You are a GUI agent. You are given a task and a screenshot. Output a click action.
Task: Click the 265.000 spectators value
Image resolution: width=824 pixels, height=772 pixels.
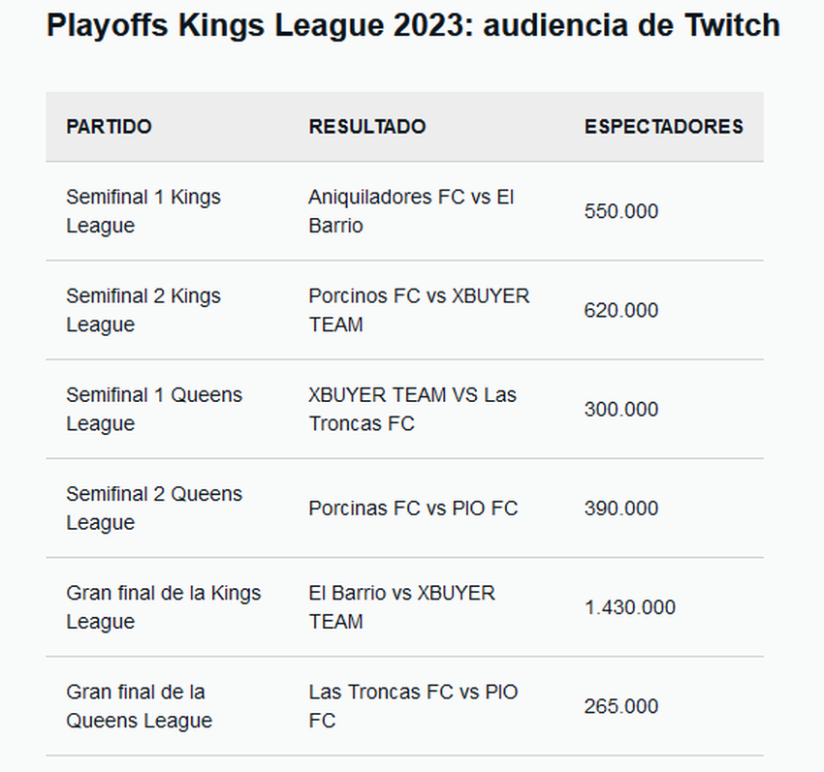pos(620,706)
